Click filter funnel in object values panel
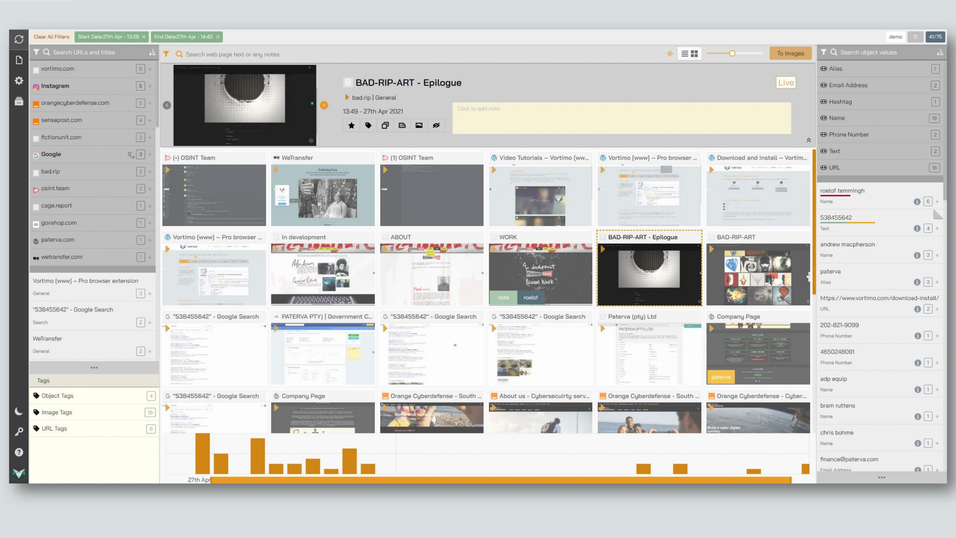 coord(823,52)
